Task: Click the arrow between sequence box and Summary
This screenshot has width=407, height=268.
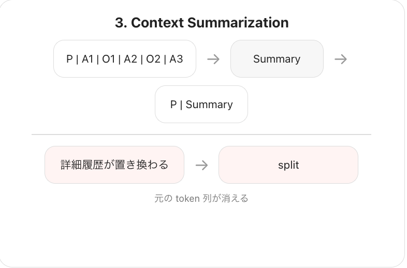Action: 213,59
